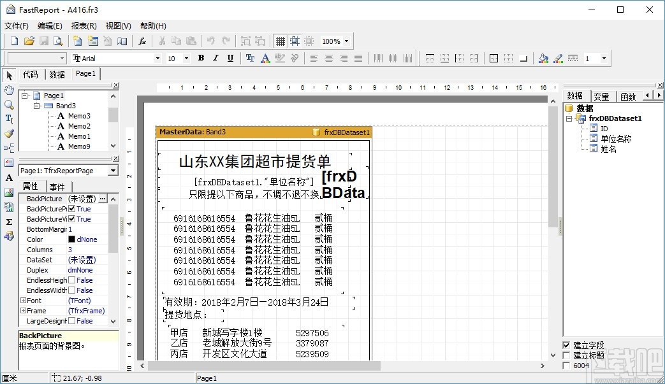Image resolution: width=665 pixels, height=384 pixels.
Task: Enable the 建立标题 checkbox
Action: tap(567, 355)
